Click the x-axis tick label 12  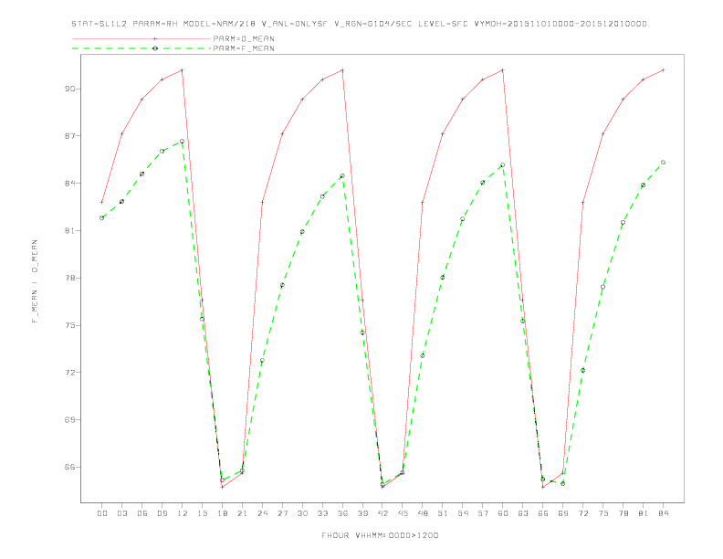[x=183, y=513]
